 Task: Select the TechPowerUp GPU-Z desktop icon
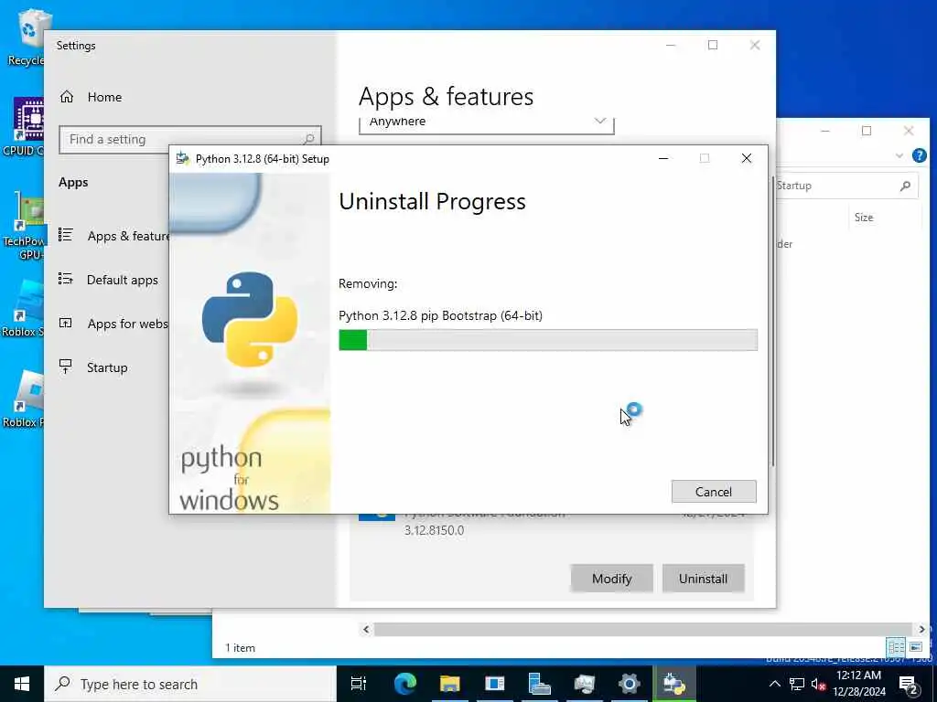(24, 226)
